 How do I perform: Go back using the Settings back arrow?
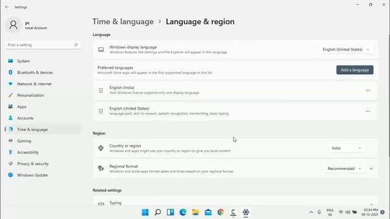pyautogui.click(x=7, y=7)
